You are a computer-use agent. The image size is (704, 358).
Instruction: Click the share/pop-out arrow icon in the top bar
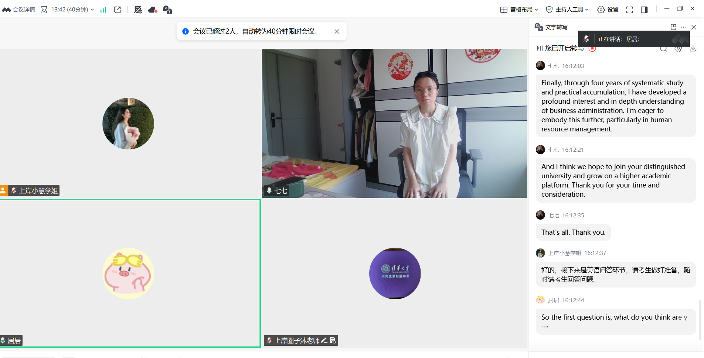click(118, 10)
